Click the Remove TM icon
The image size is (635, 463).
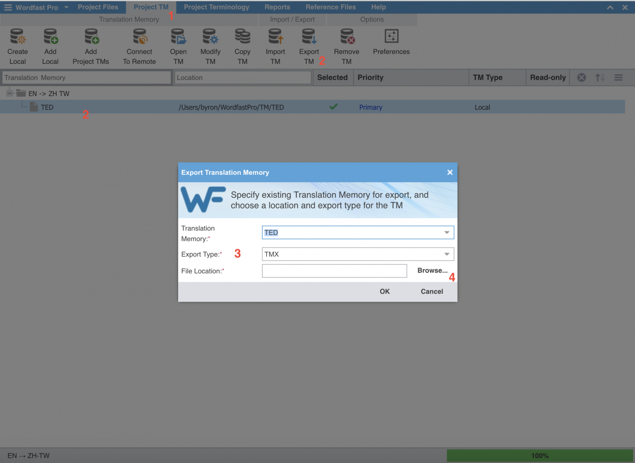click(347, 36)
